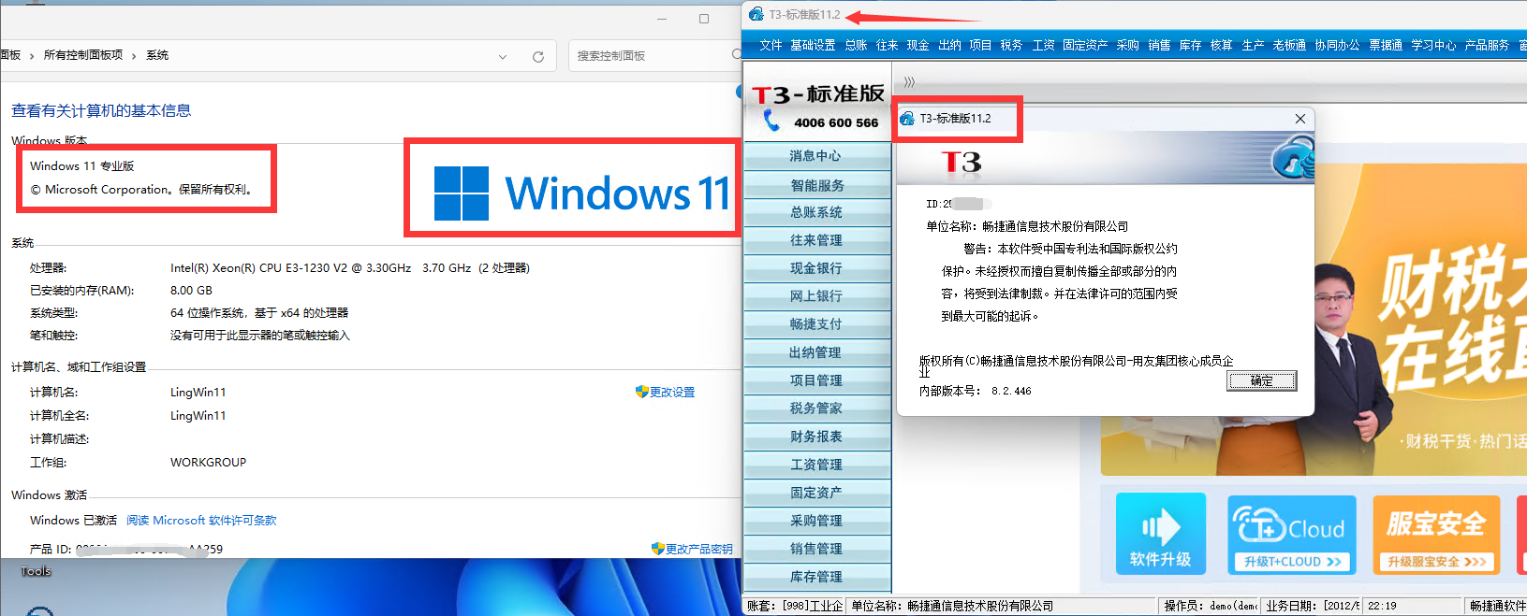This screenshot has height=616, width=1527.
Task: Collapse sidebar with the double-arrow icon
Action: click(909, 82)
